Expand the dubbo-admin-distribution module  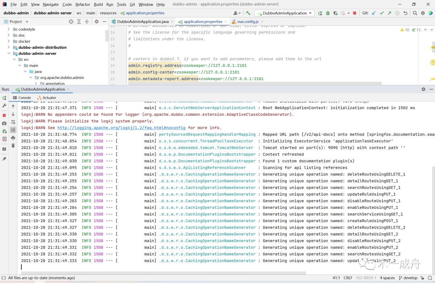coord(8,48)
